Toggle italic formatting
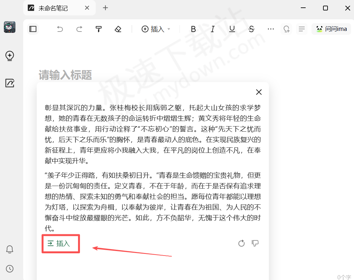 click(213, 29)
